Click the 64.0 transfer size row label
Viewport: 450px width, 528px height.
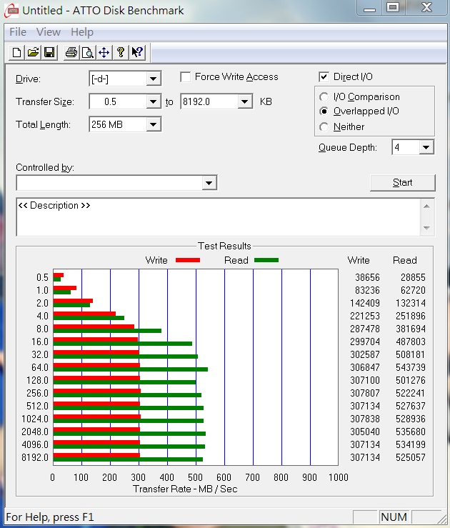40,367
